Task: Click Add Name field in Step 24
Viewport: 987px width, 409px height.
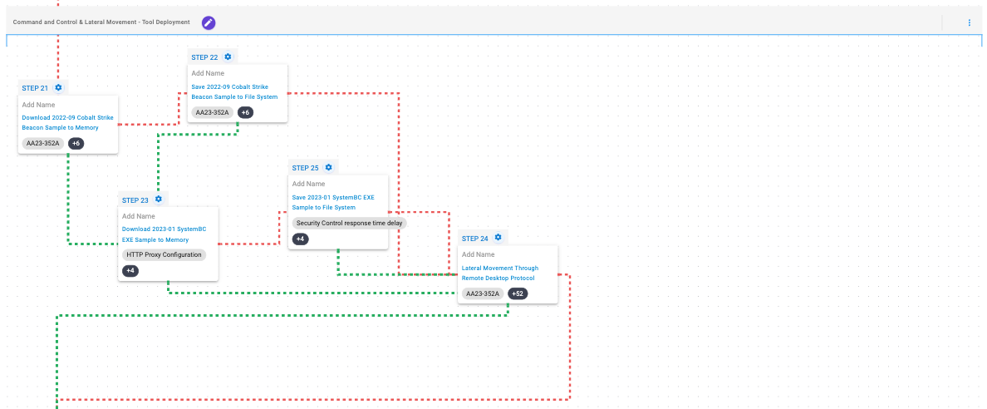Action: [479, 254]
